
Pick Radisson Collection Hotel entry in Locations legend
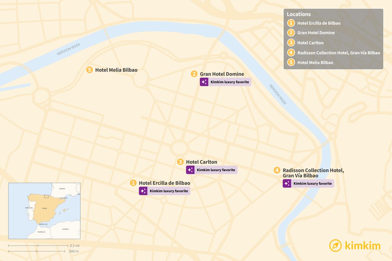pos(338,53)
